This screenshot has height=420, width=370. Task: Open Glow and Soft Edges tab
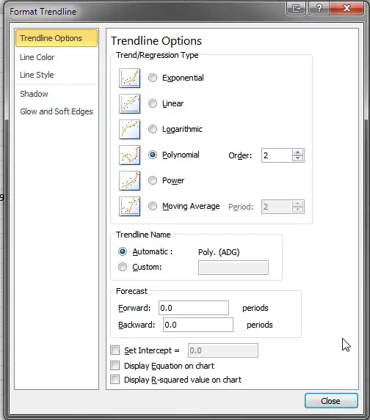(57, 111)
